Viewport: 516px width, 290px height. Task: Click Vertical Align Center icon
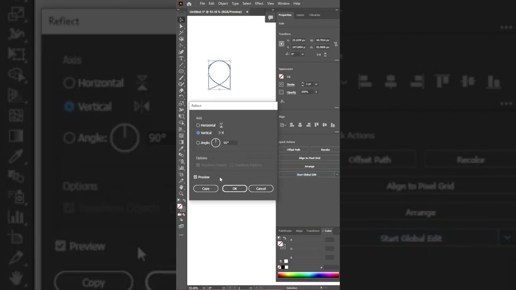[x=325, y=125]
